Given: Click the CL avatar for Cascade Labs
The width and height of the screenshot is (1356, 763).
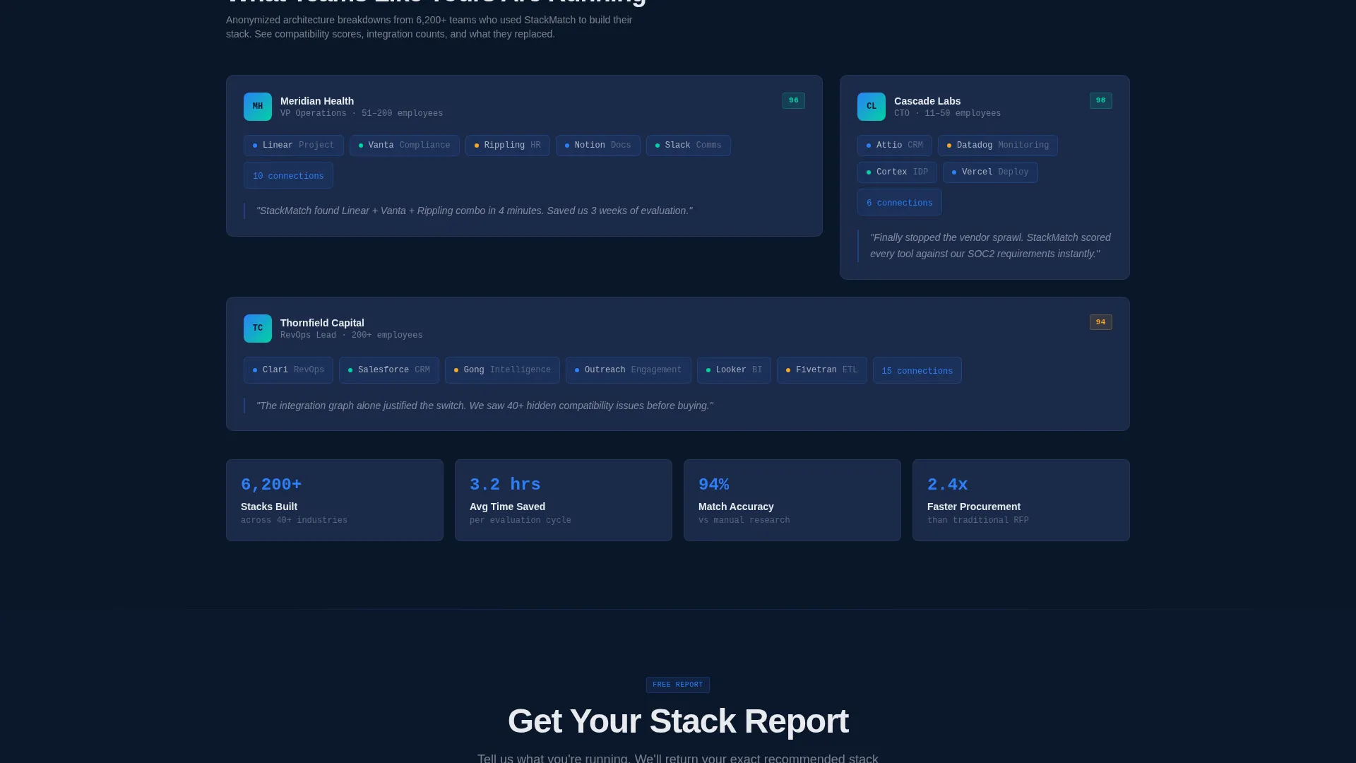Looking at the screenshot, I should [x=872, y=107].
